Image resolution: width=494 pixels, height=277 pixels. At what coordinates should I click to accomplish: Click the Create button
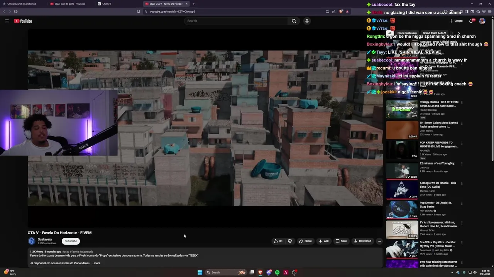tap(456, 21)
